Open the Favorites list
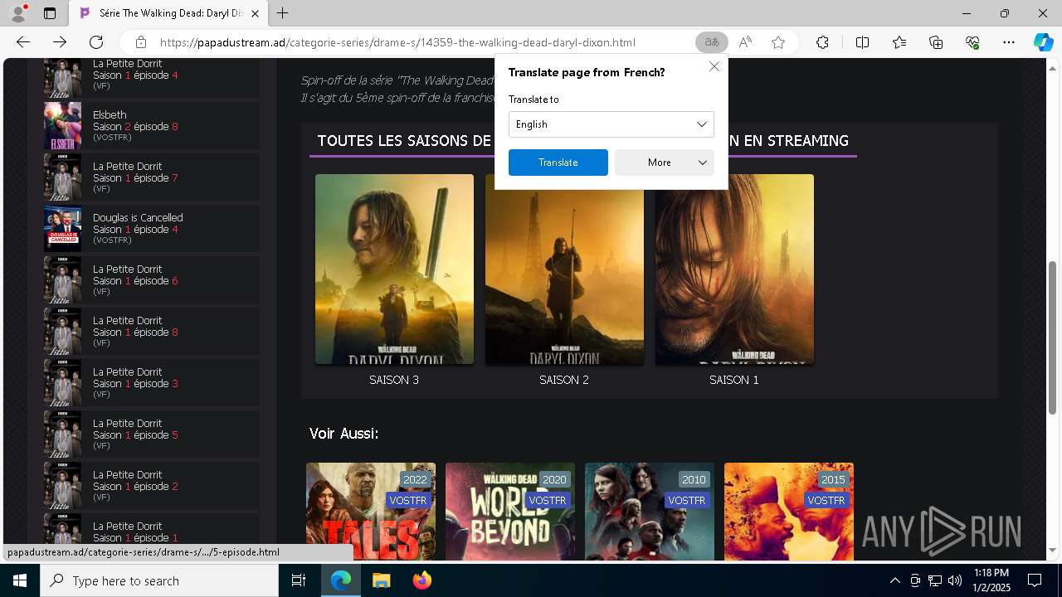Screen dimensions: 1062x597 click(x=899, y=42)
